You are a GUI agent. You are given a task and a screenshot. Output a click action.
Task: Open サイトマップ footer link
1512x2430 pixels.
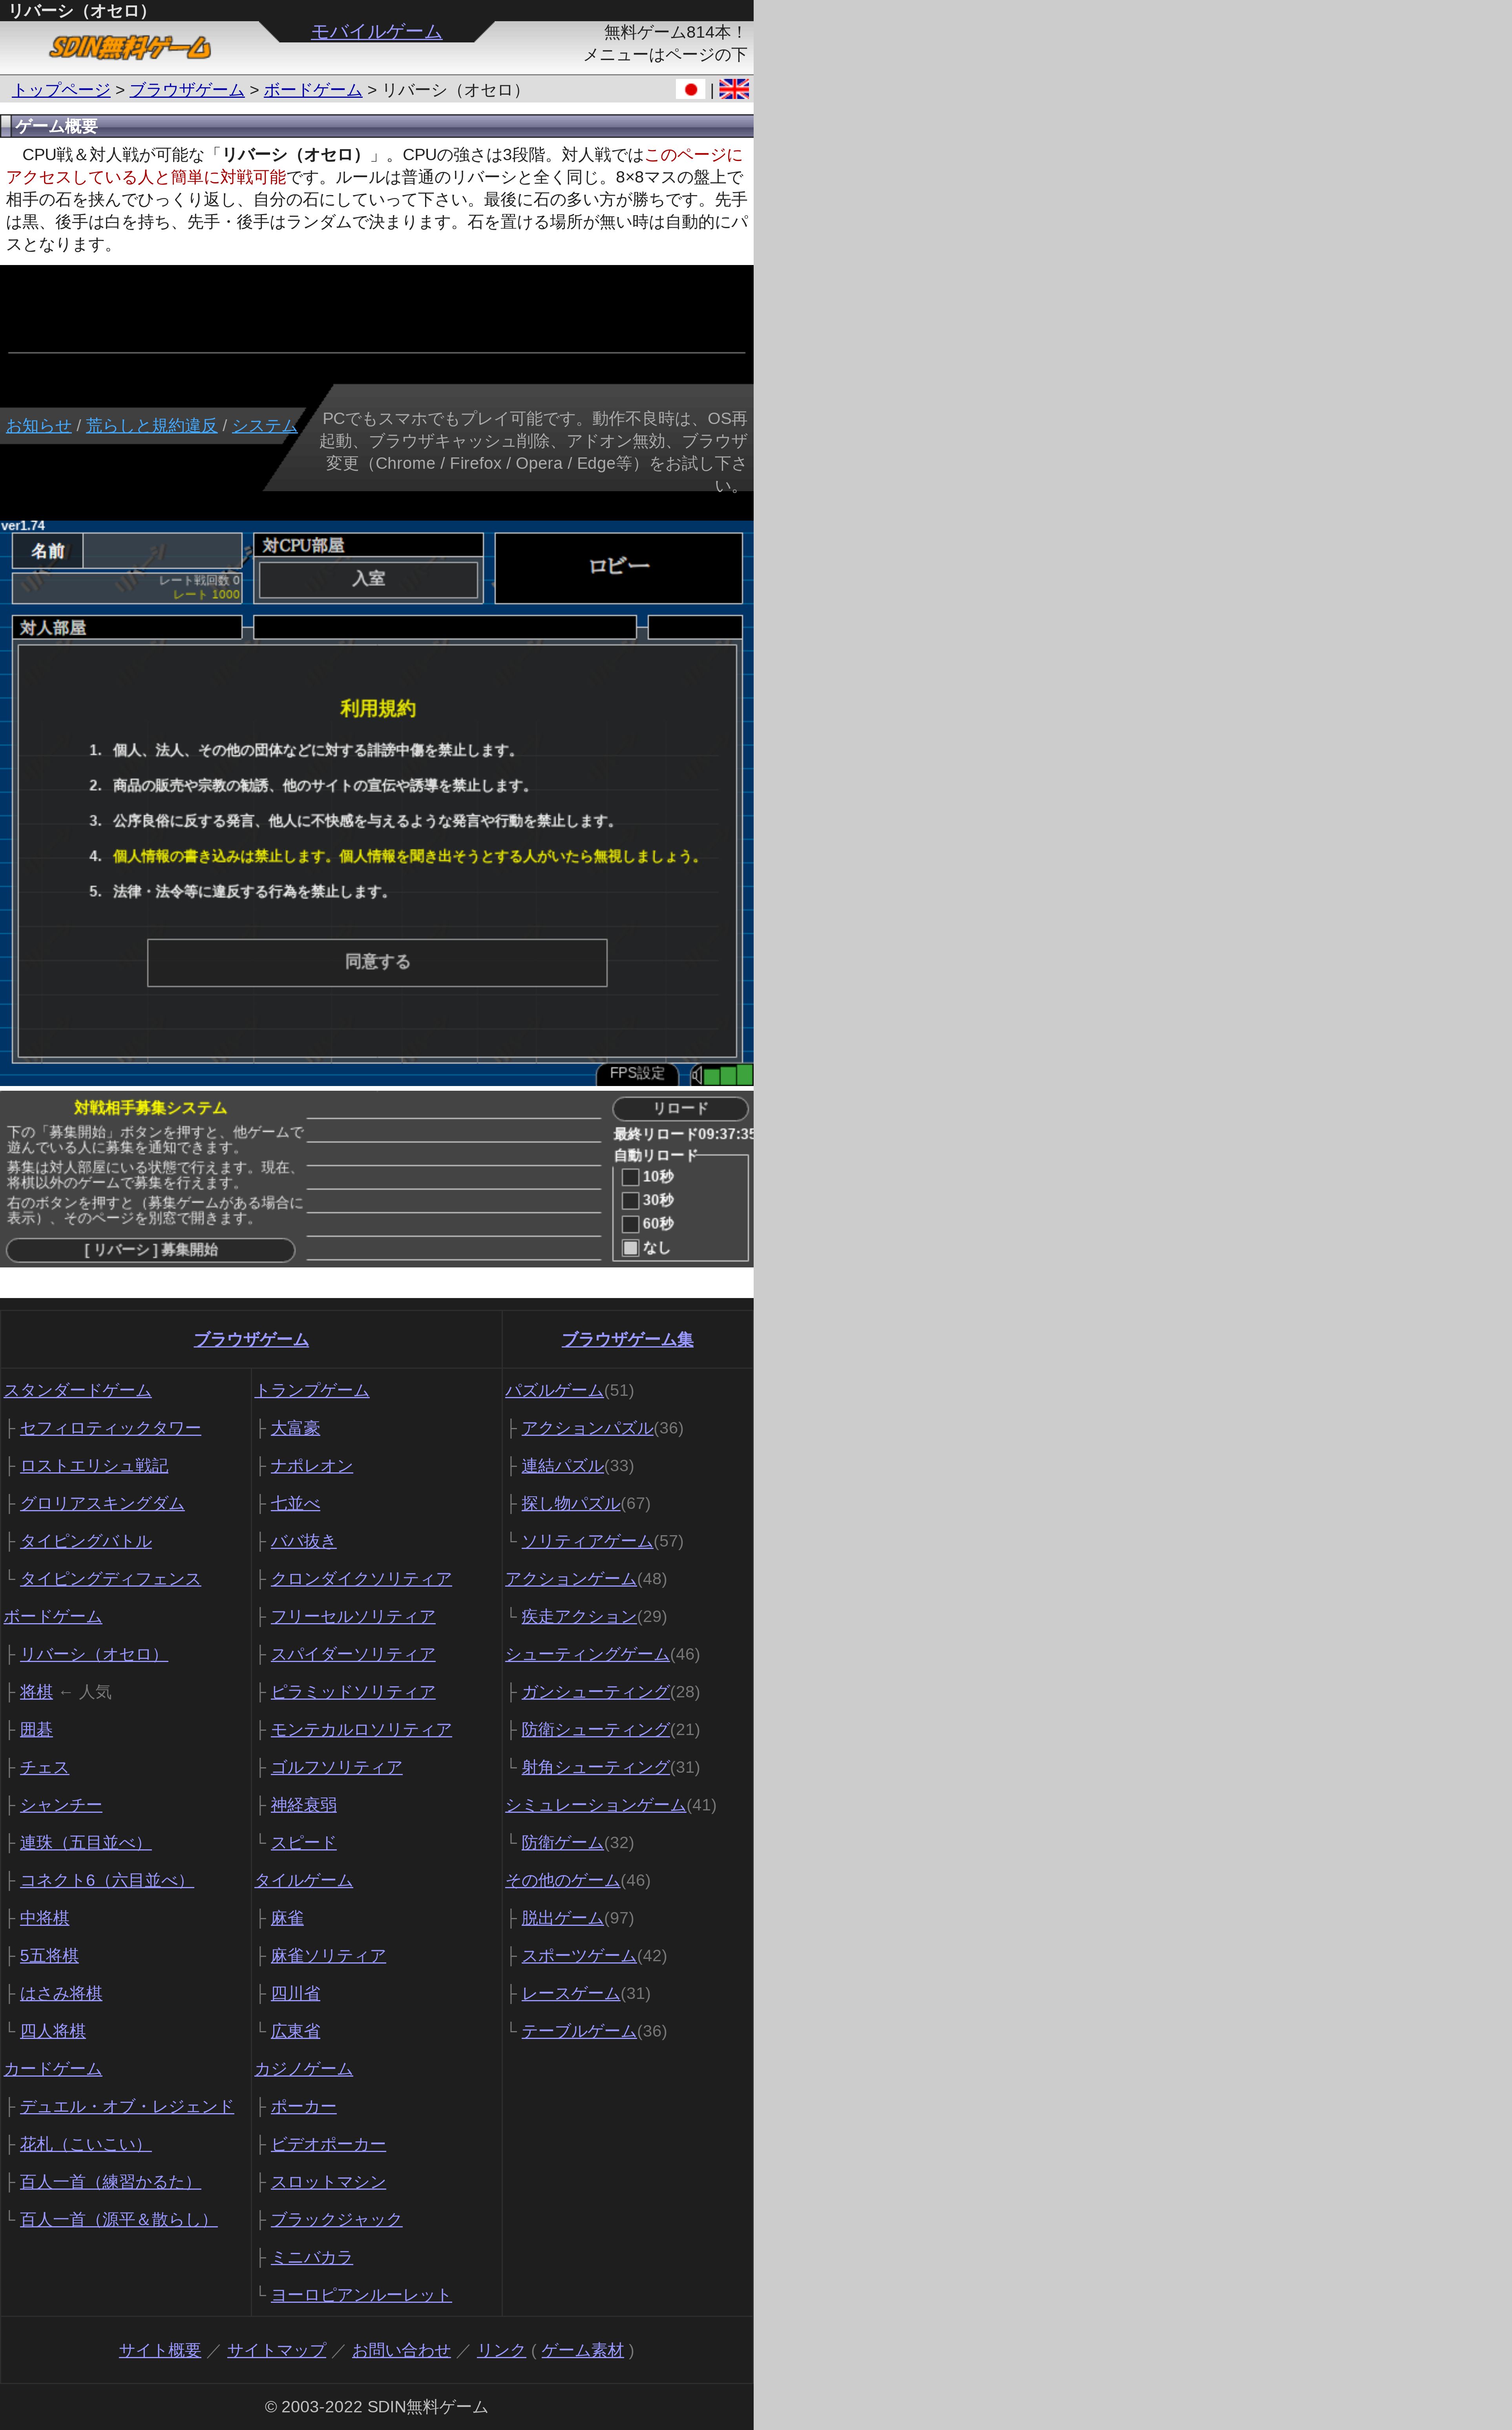click(x=277, y=2351)
